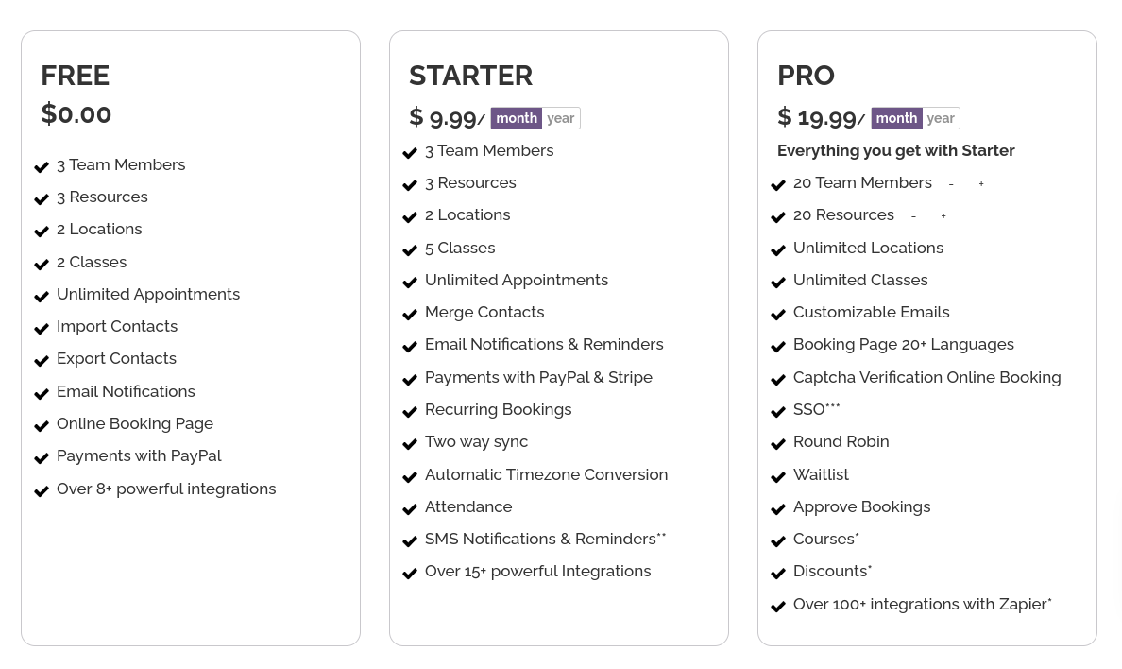Click SMS Notifications & Reminders feature text

pos(540,539)
